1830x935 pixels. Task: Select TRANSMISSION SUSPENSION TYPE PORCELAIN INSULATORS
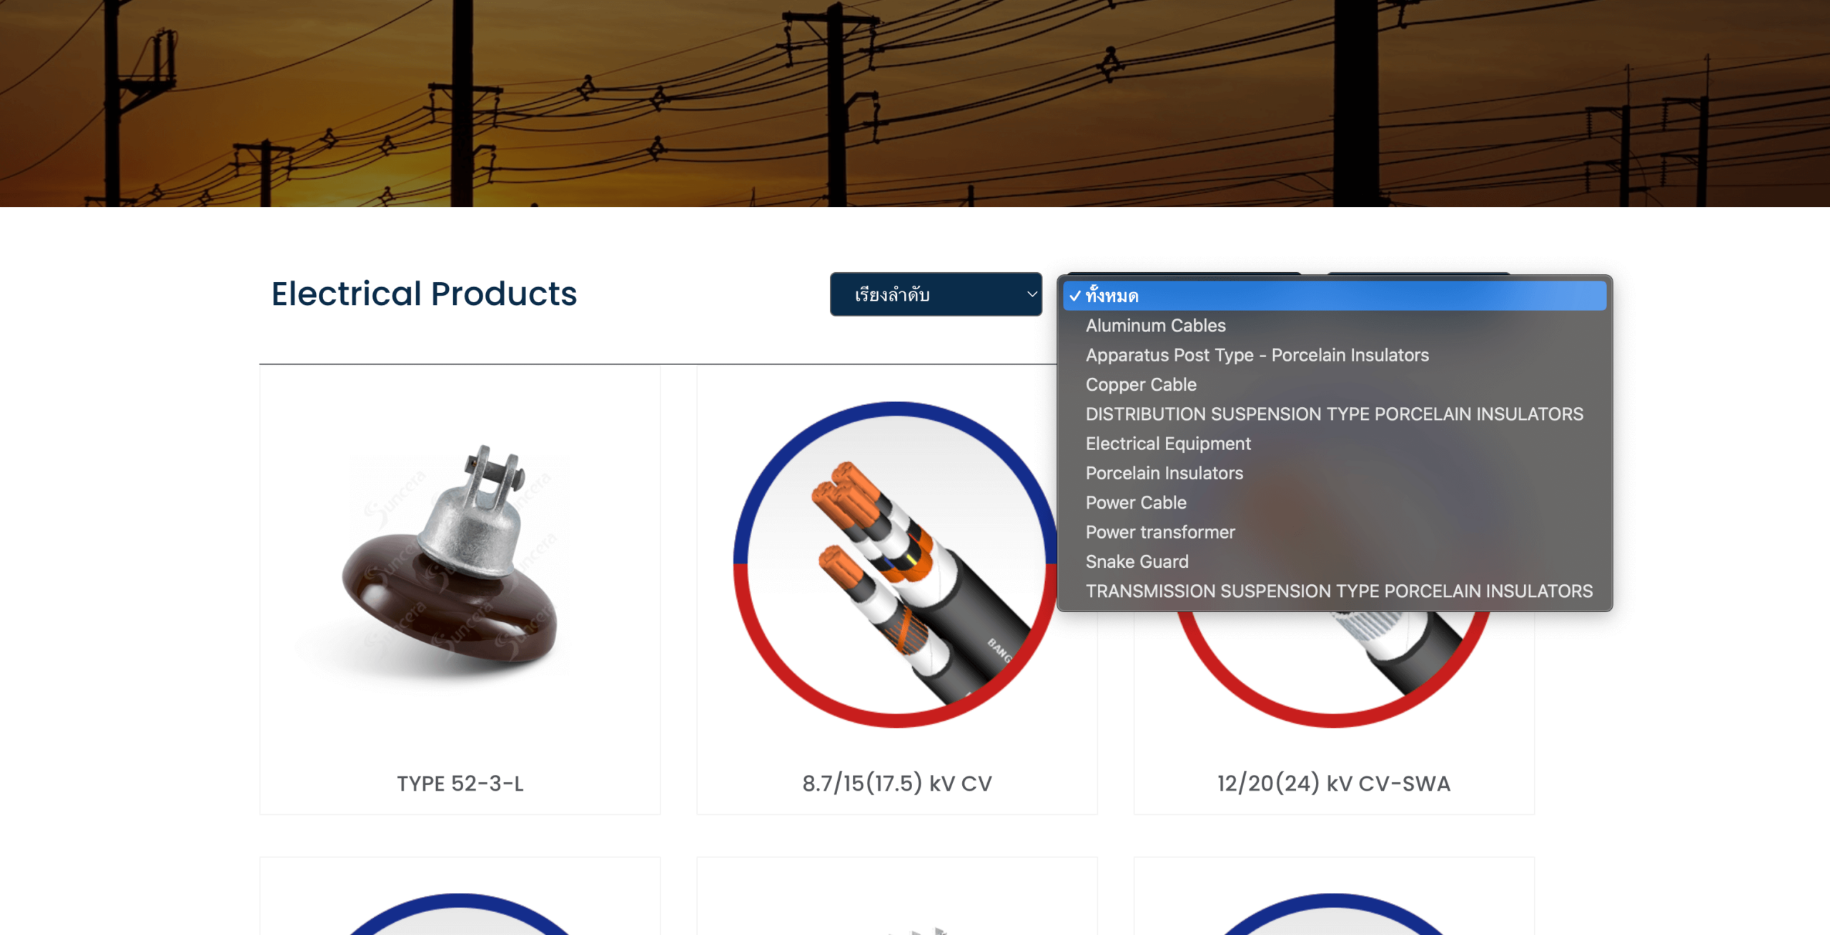coord(1335,591)
